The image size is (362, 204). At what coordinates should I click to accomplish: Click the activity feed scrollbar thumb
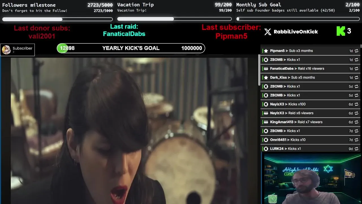pyautogui.click(x=259, y=70)
